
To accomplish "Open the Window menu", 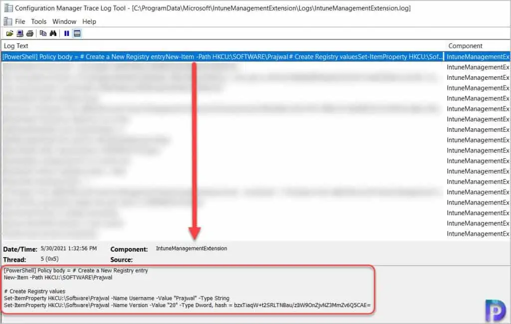I will pos(64,21).
